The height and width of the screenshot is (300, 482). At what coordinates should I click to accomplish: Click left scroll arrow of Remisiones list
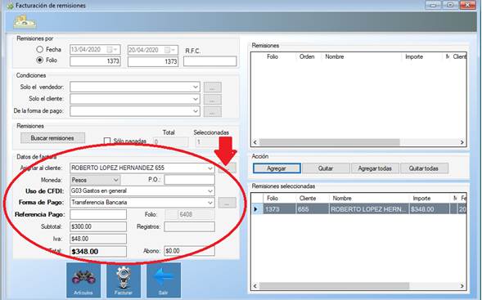[255, 142]
